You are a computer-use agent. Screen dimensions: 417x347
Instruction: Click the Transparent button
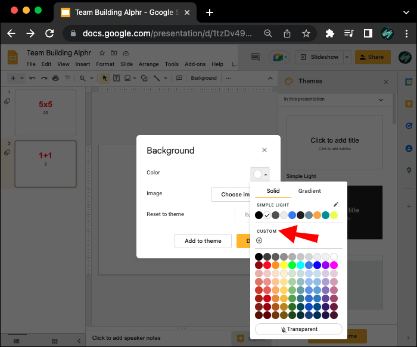(298, 329)
